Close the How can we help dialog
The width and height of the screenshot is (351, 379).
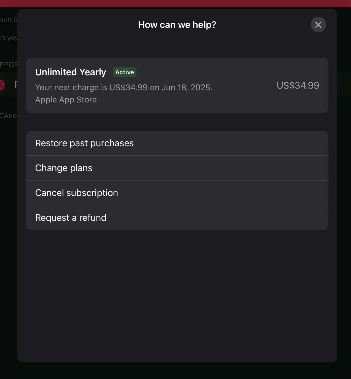[318, 25]
